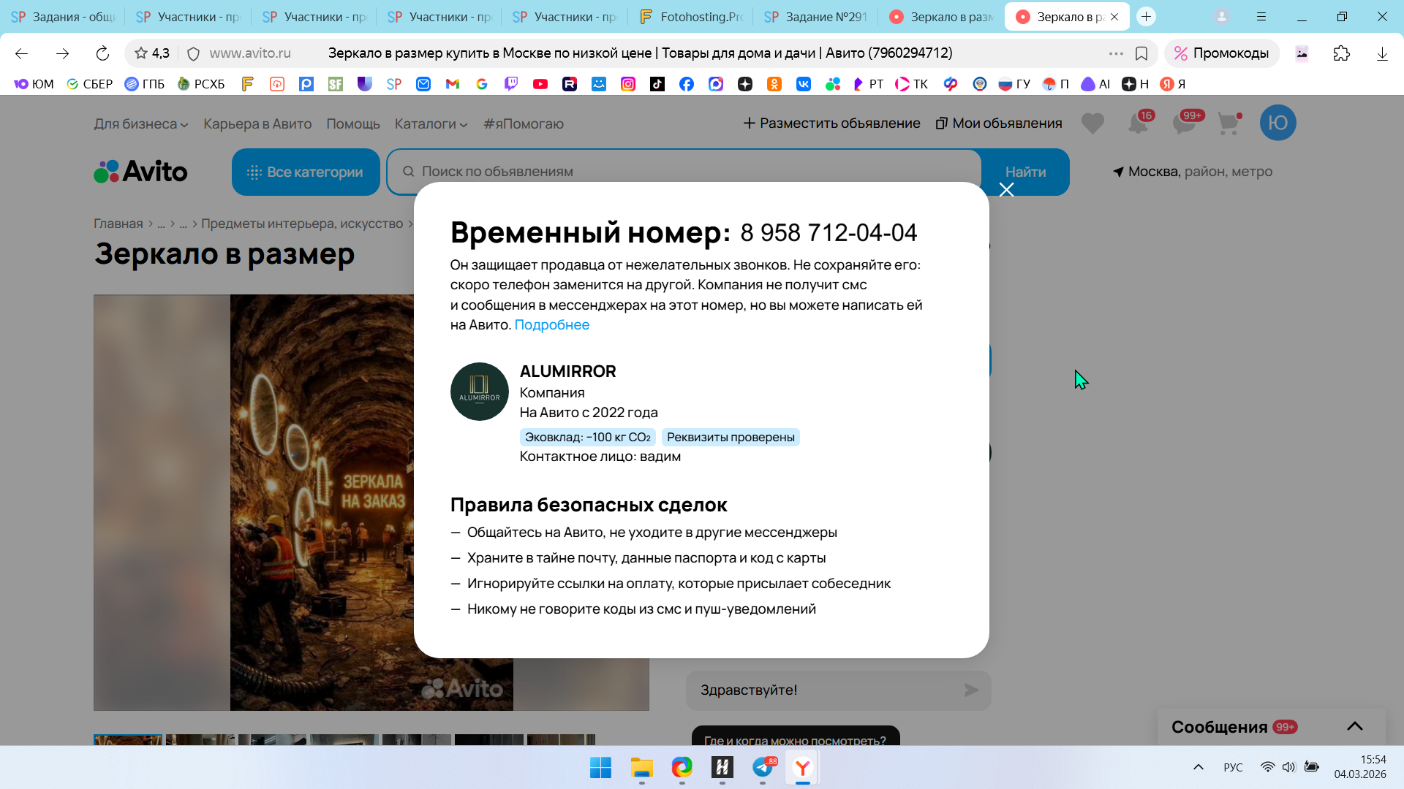Viewport: 1404px width, 789px height.
Task: Close the temporary phone number popup
Action: tap(1006, 190)
